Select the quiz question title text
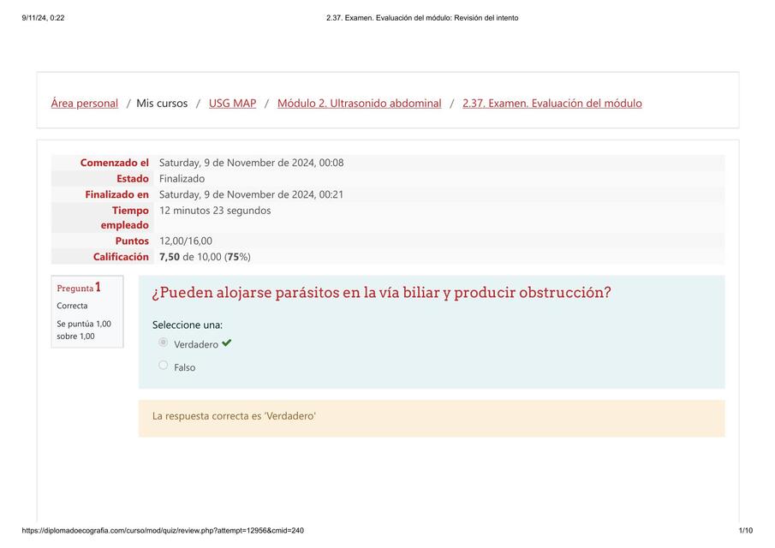Screen dimensions: 775x548 (380, 292)
